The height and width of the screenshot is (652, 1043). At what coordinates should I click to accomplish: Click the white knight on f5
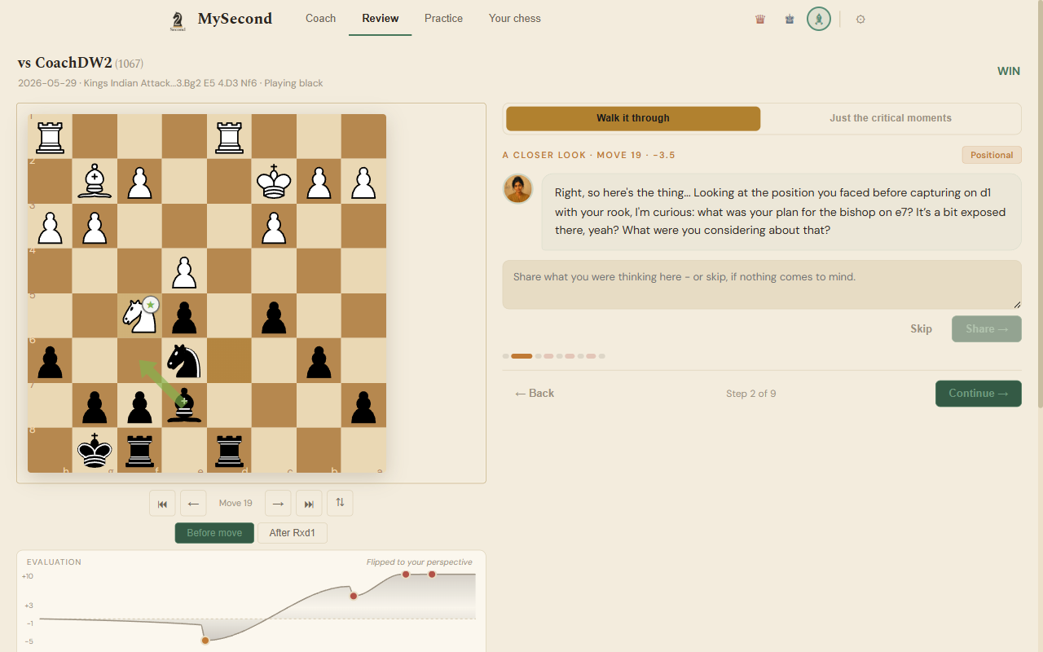(x=139, y=316)
